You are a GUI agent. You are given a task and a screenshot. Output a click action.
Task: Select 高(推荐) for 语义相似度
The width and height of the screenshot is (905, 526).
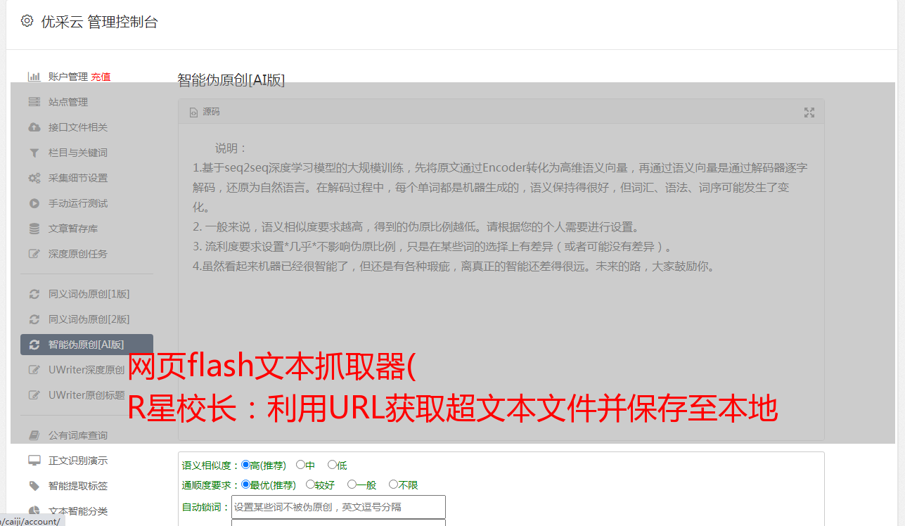pos(245,465)
